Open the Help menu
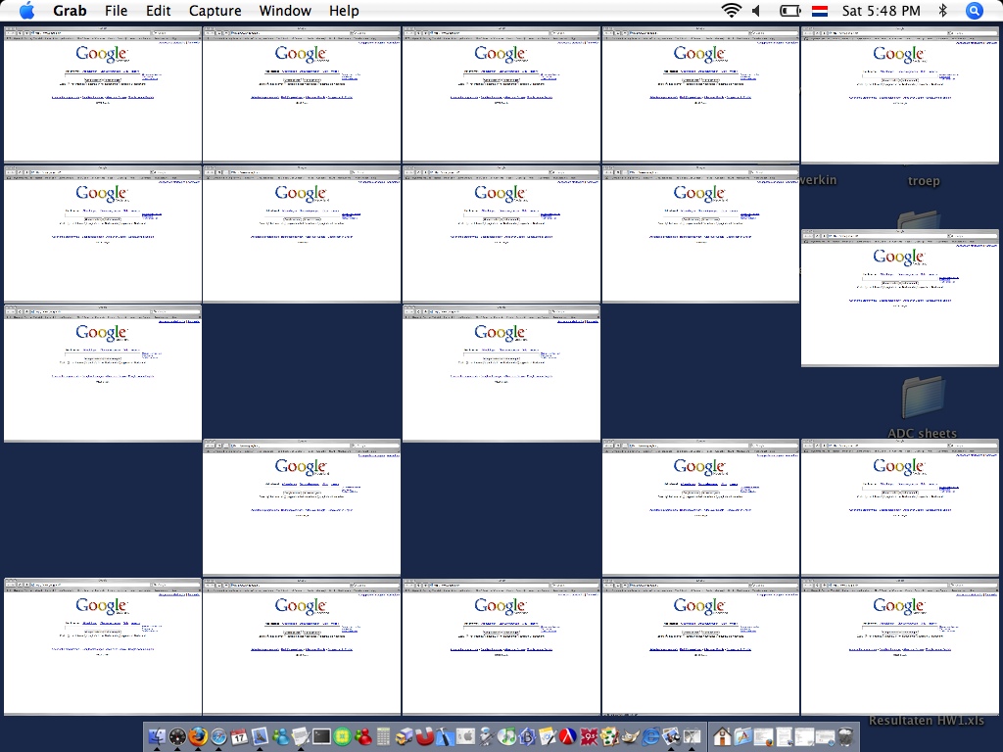The height and width of the screenshot is (752, 1003). pos(344,11)
